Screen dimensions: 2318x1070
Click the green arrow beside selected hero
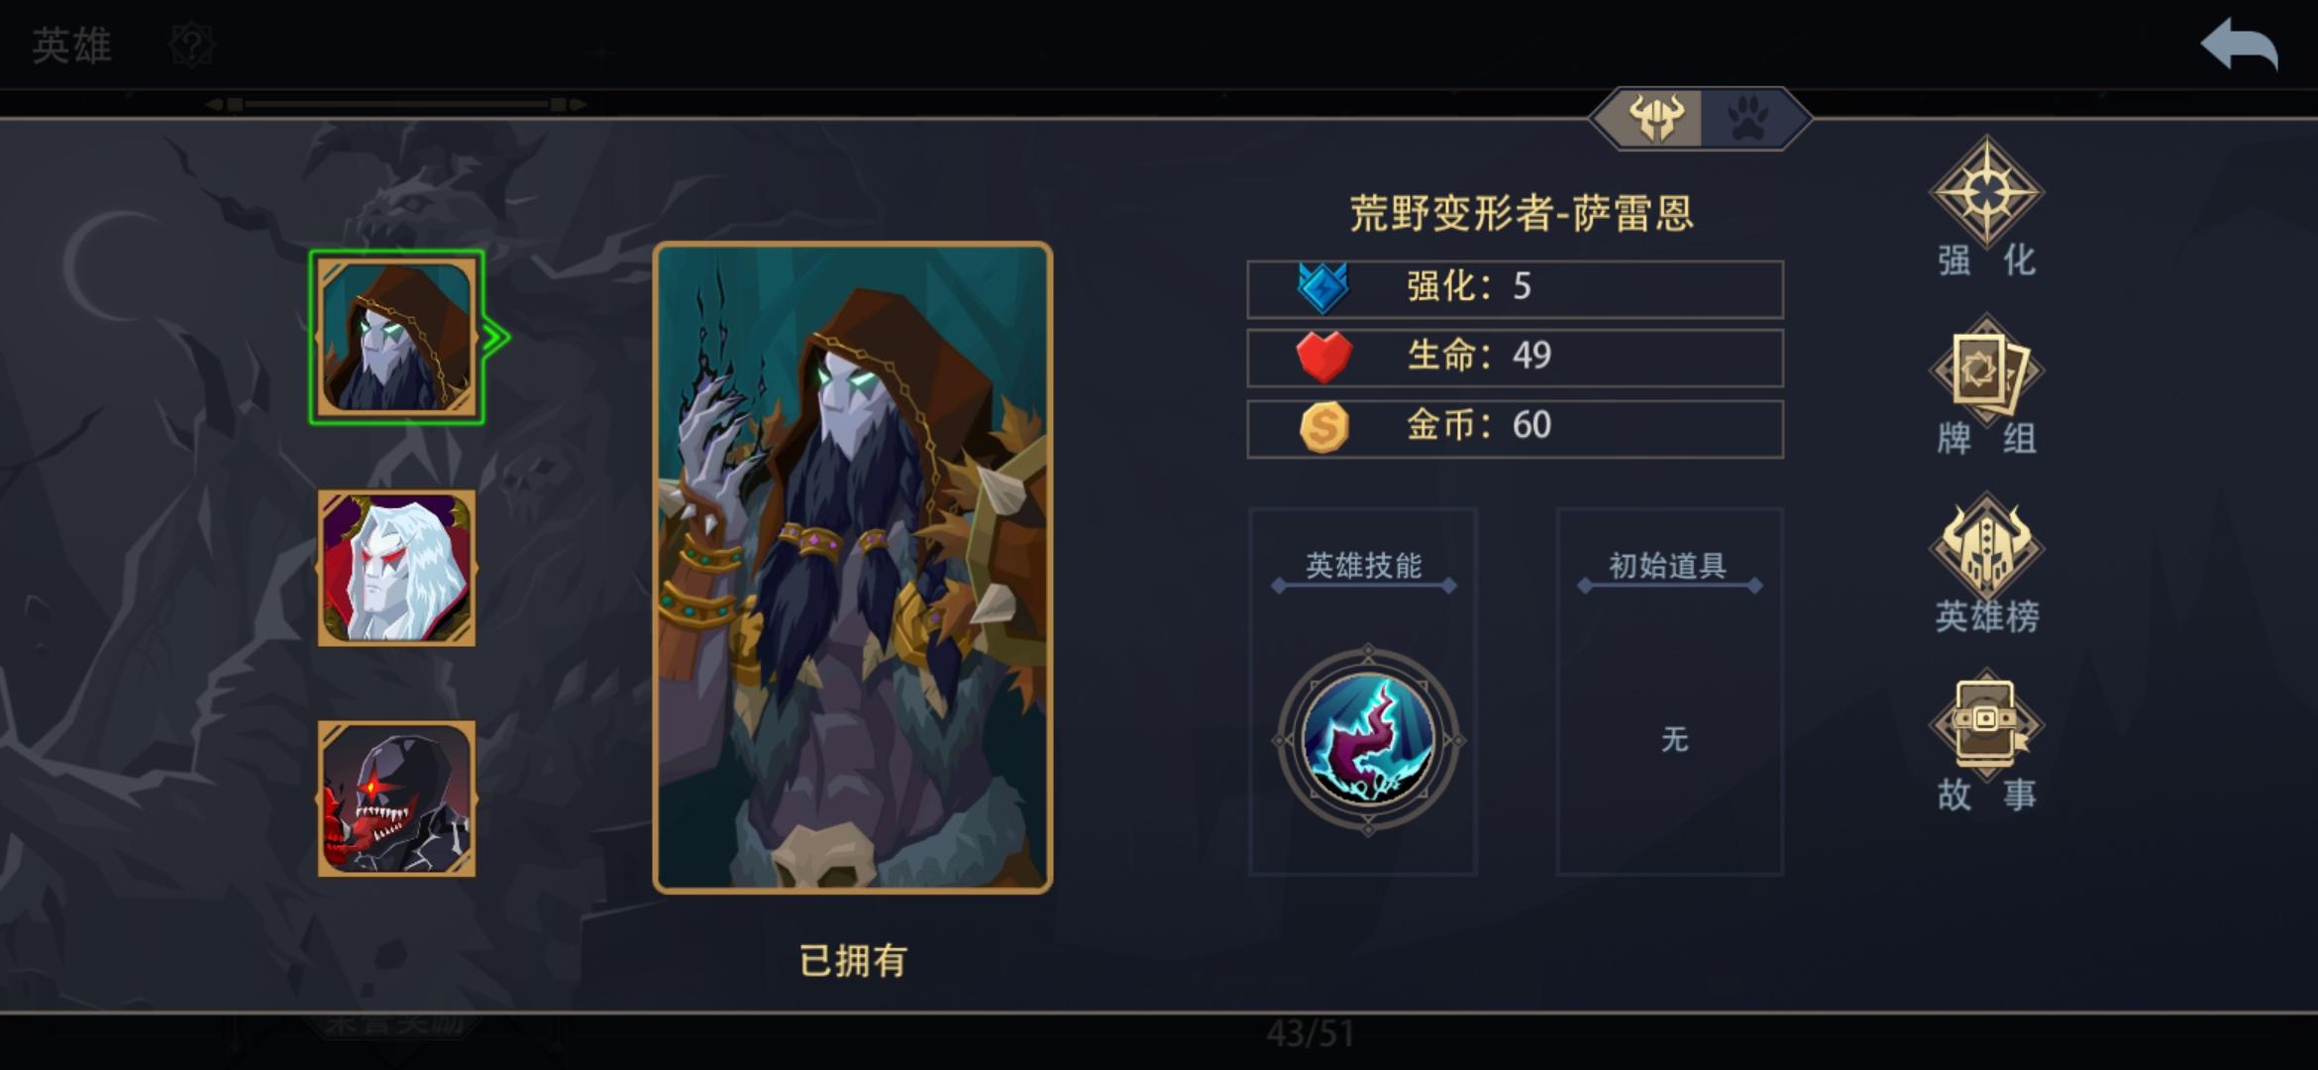[x=495, y=338]
